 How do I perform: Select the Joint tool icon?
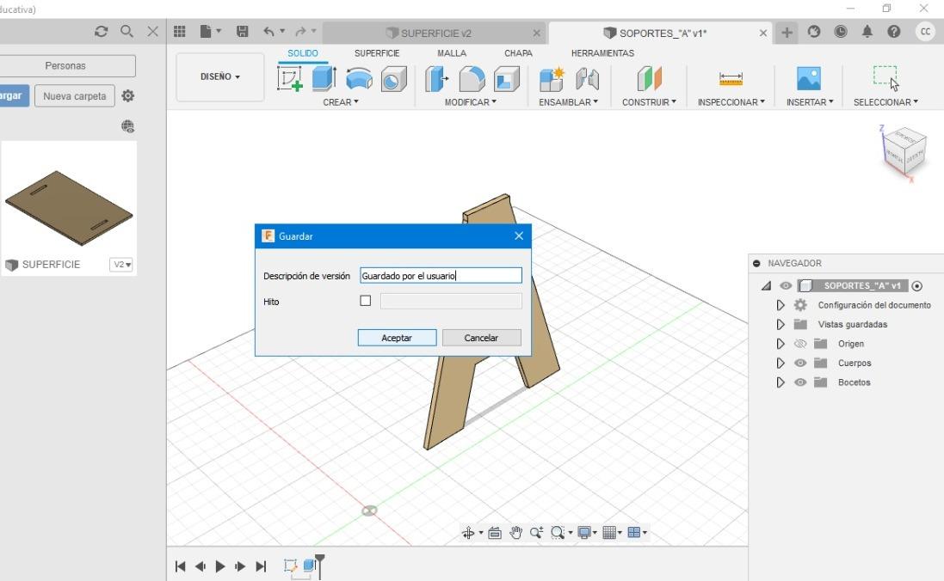click(x=587, y=79)
